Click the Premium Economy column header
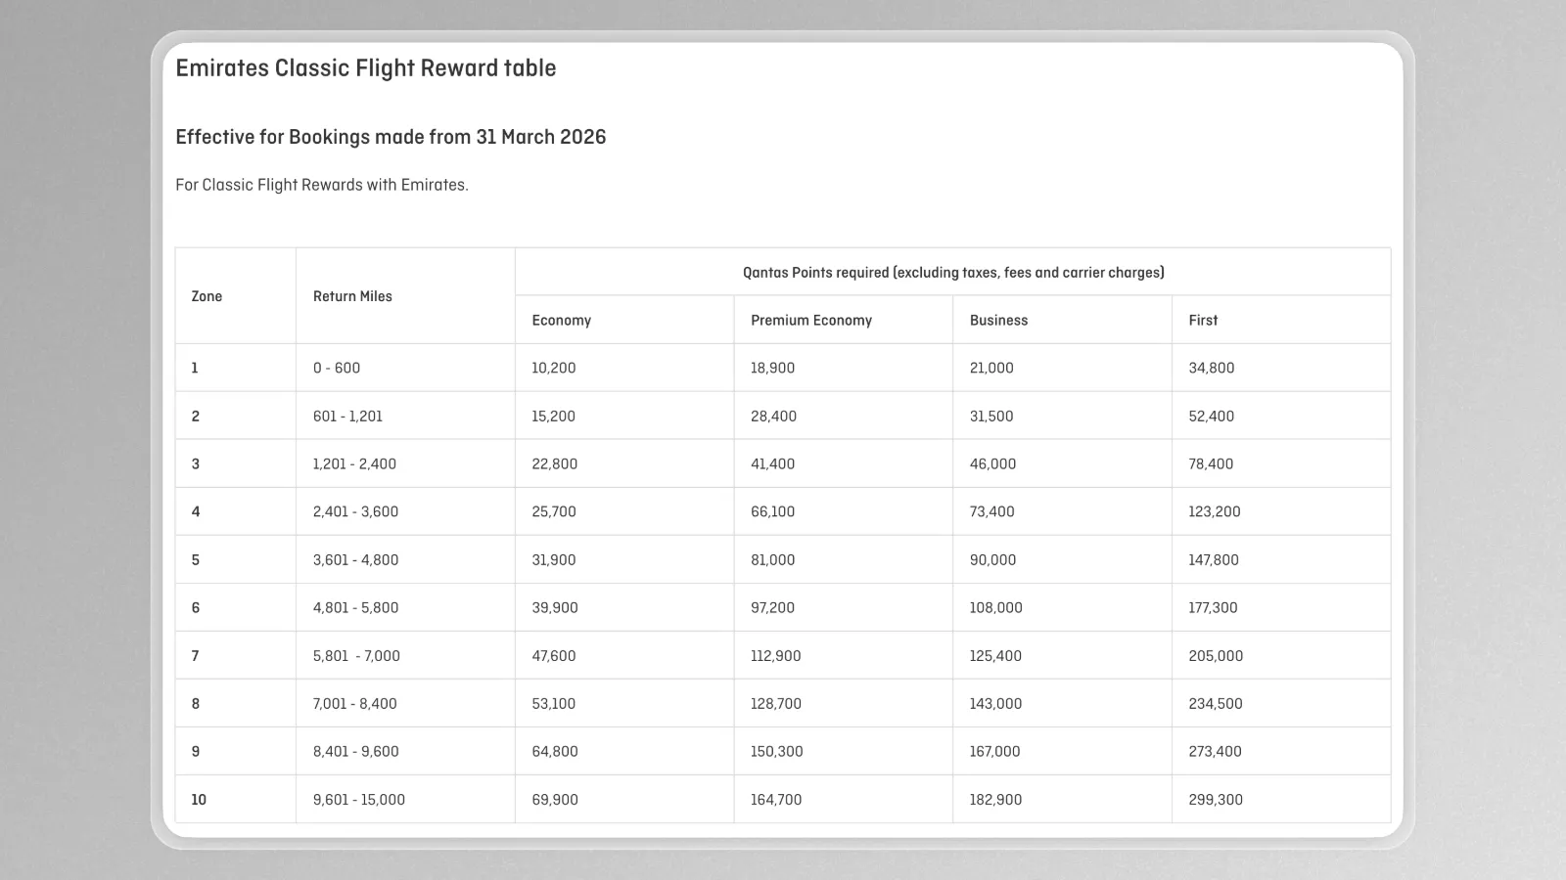Viewport: 1566px width, 880px height. click(x=844, y=320)
